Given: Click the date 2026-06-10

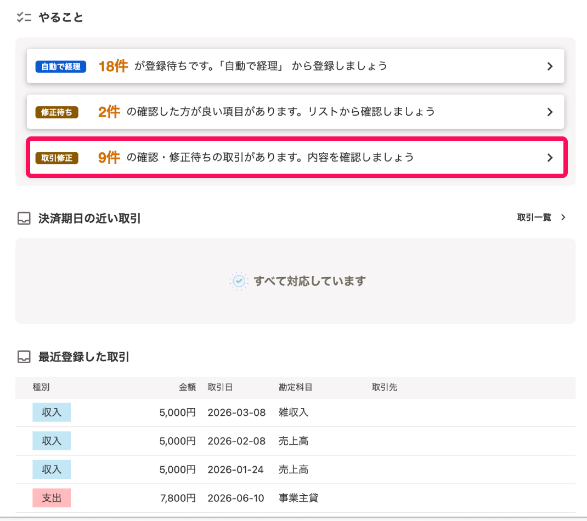Looking at the screenshot, I should [236, 498].
